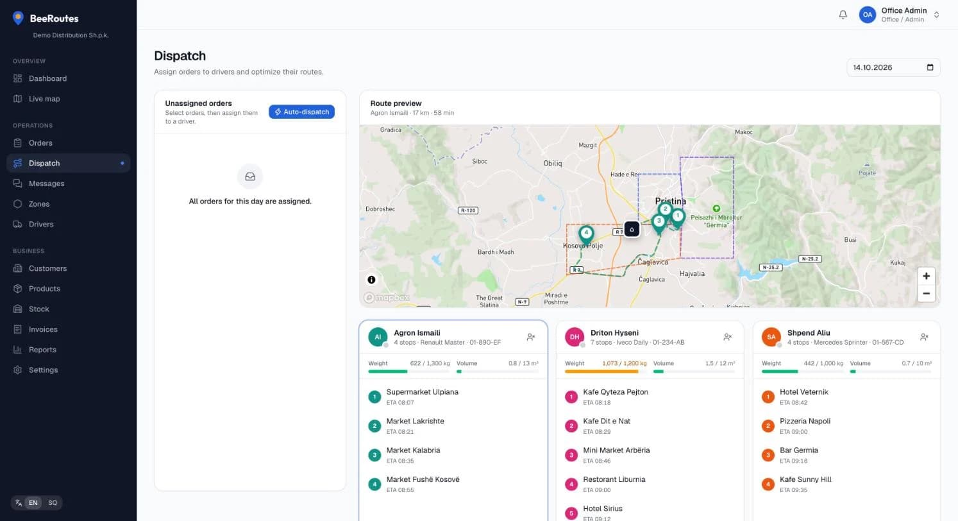Screen dimensions: 958x521
Task: Open Settings page
Action: coord(68,370)
